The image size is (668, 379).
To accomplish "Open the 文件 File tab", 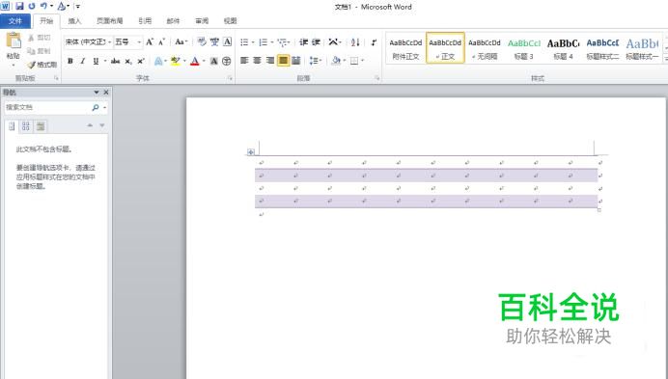I will coord(15,21).
